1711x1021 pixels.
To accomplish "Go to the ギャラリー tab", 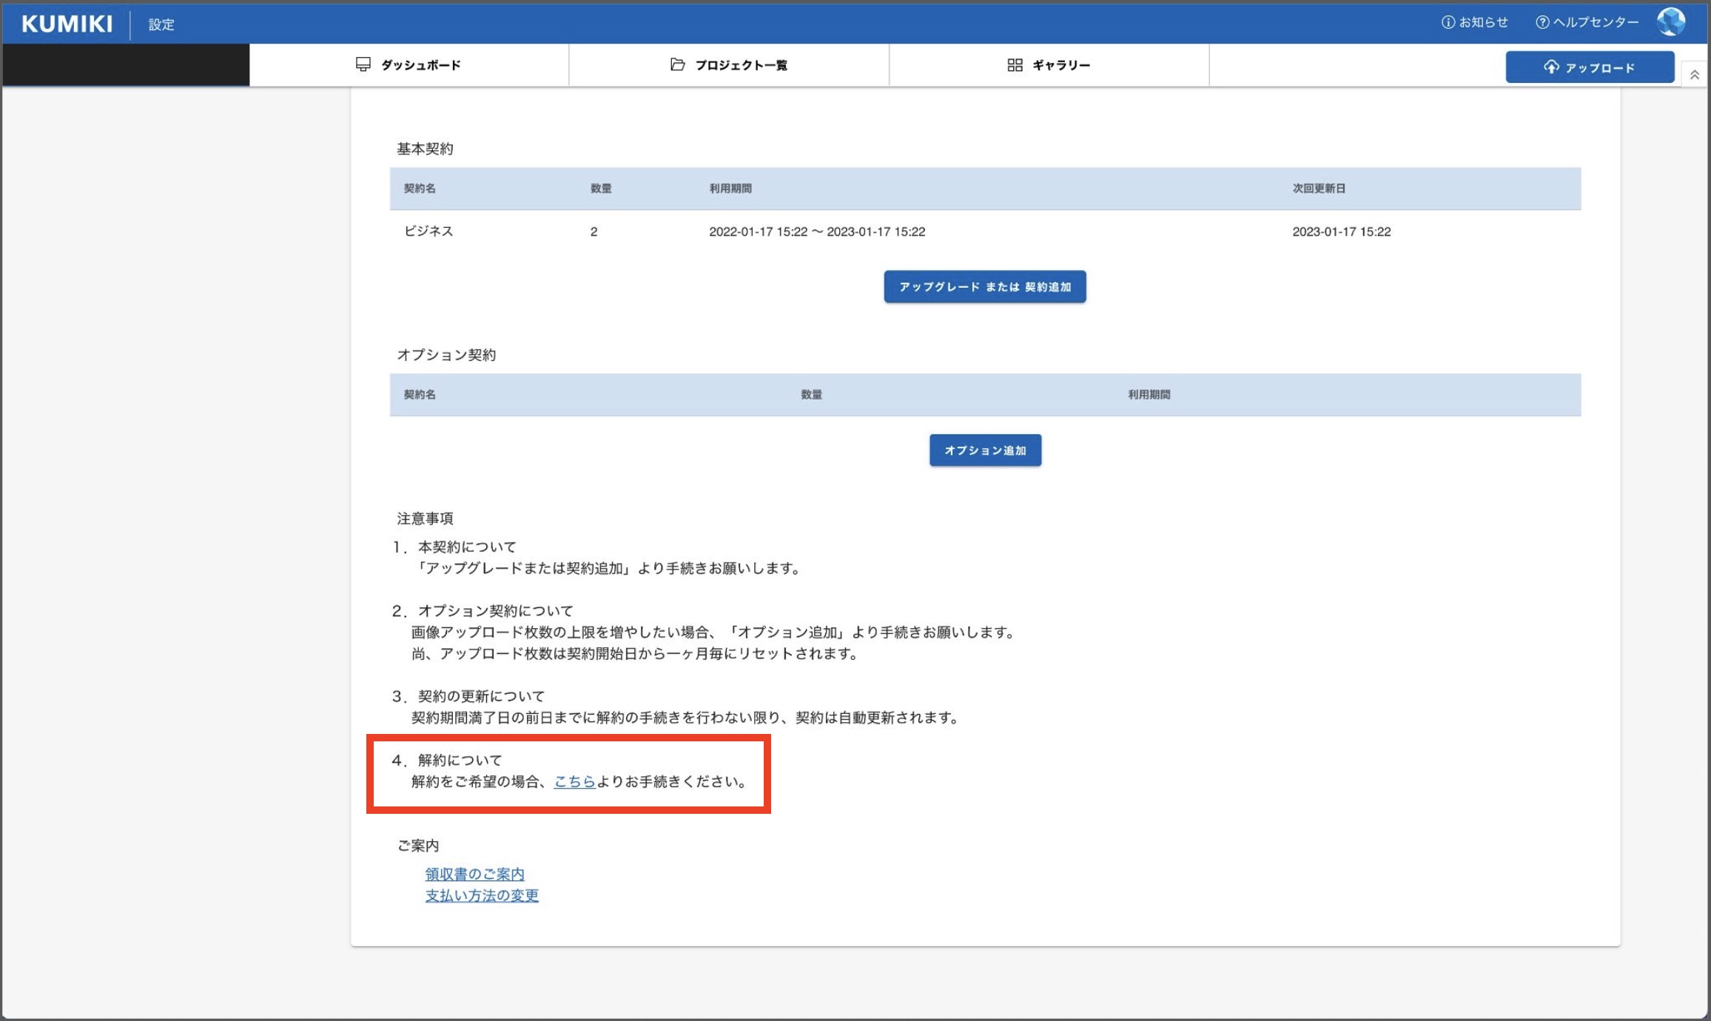I will 1061,65.
